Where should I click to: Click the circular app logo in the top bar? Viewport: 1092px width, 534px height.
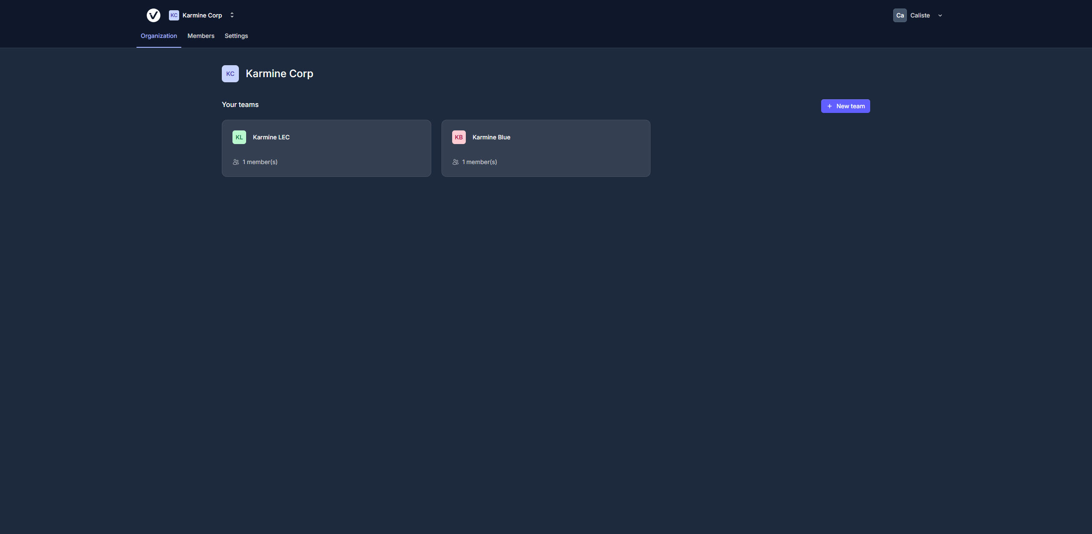154,15
